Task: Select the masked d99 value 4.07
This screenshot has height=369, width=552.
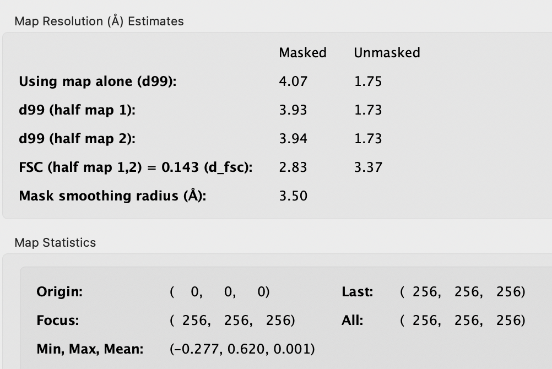Action: (293, 82)
